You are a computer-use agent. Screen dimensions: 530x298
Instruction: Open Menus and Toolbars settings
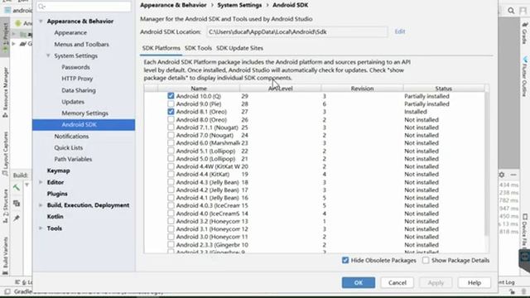tap(82, 44)
